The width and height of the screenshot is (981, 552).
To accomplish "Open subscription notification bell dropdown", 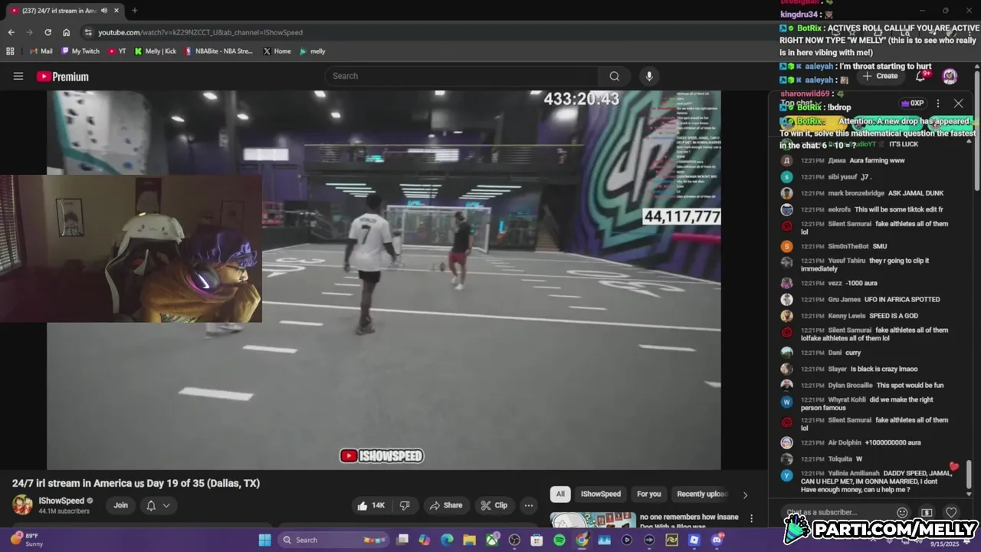I will click(158, 505).
